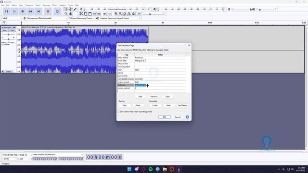Open the Effect menu
The height and width of the screenshot is (173, 308).
pos(55,5)
